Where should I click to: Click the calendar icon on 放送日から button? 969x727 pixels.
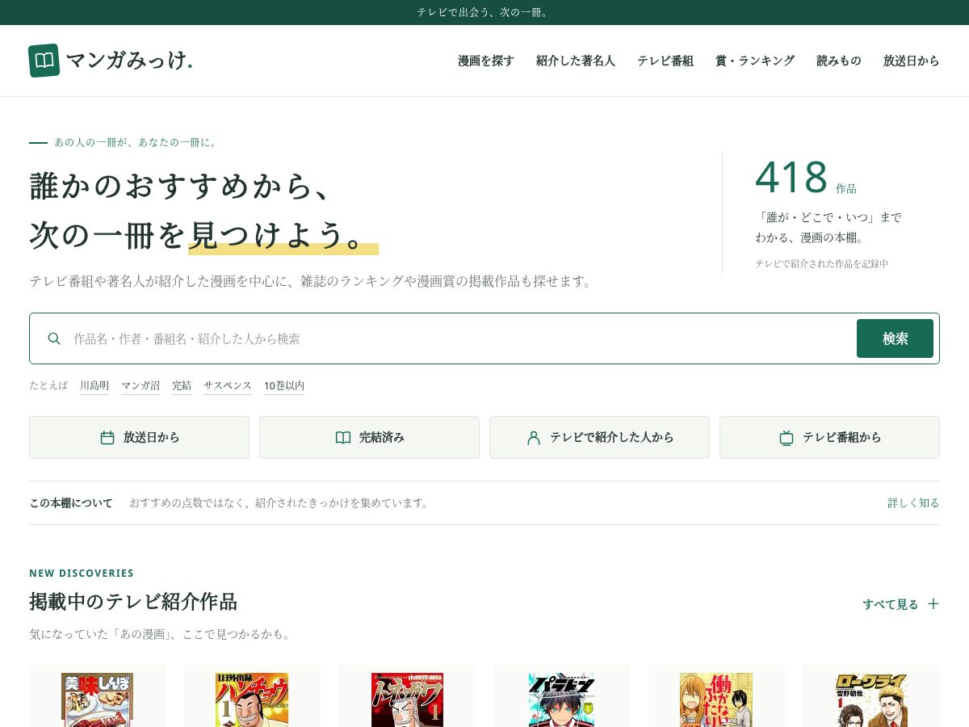(x=107, y=438)
